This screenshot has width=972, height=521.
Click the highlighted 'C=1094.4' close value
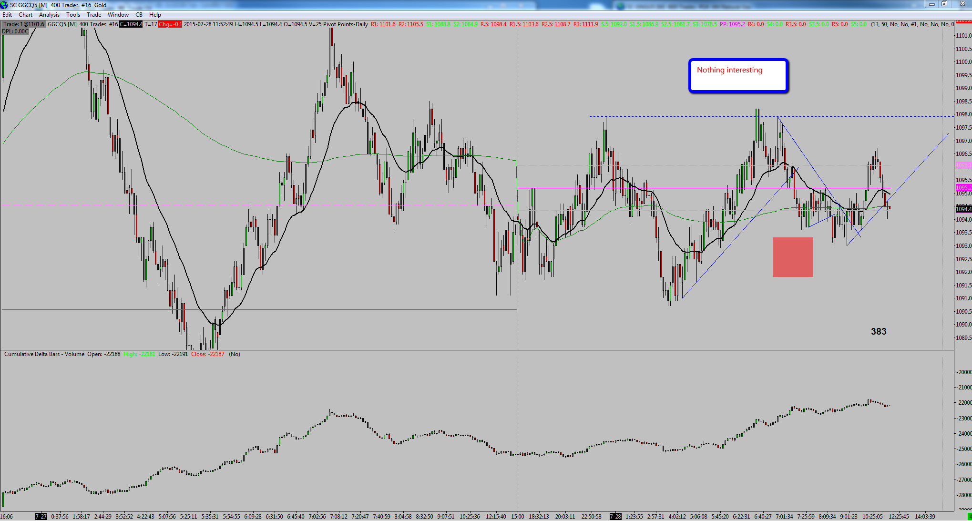(131, 24)
